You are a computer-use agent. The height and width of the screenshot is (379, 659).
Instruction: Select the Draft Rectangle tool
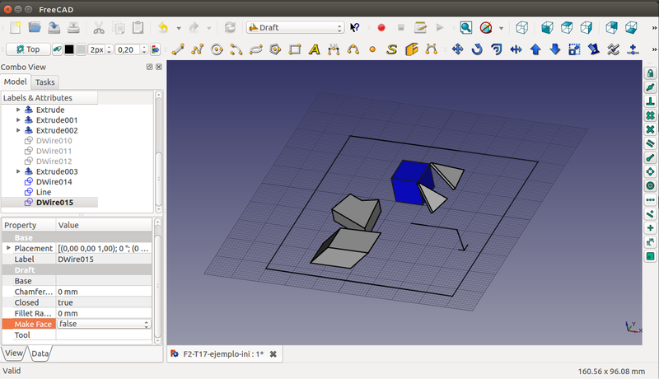295,49
